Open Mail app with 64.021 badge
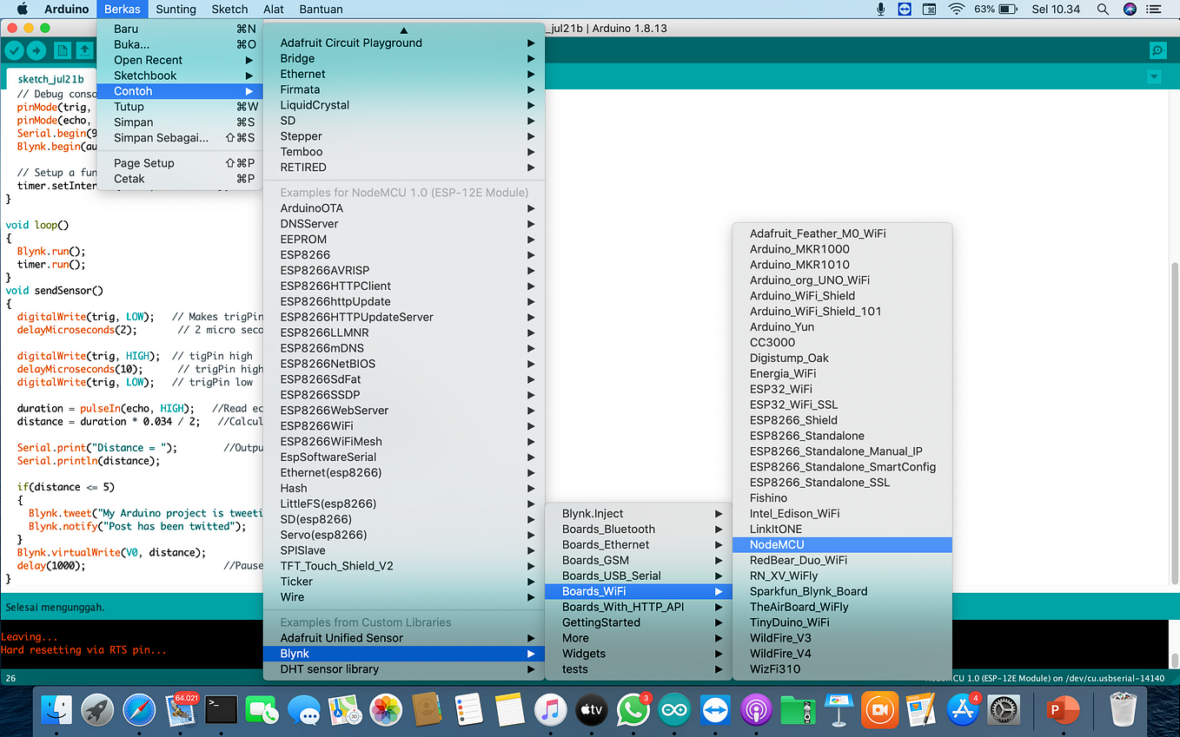Image resolution: width=1180 pixels, height=737 pixels. click(181, 710)
